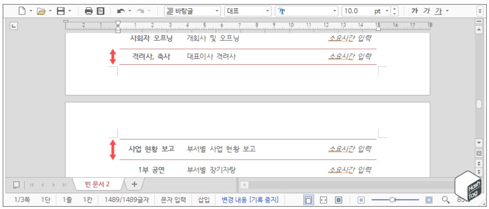The height and width of the screenshot is (209, 489).
Task: Switch to the 빈 문서 2 tab
Action: pyautogui.click(x=97, y=184)
